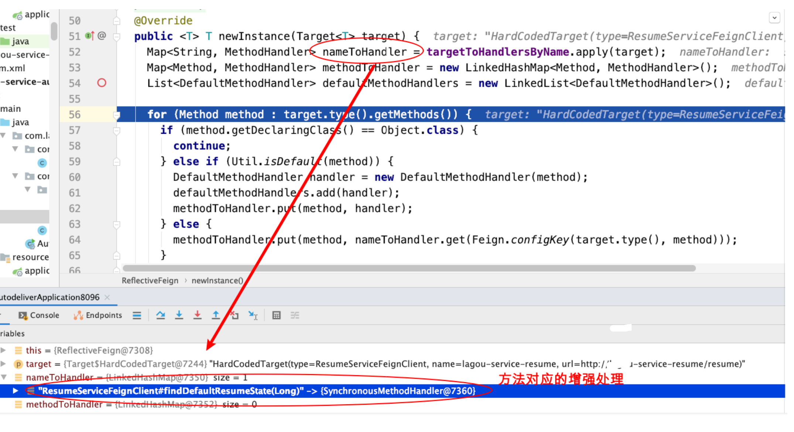Close the AutodeliverApplication8096 debug tab
Screen dimensions: 794x432
107,297
